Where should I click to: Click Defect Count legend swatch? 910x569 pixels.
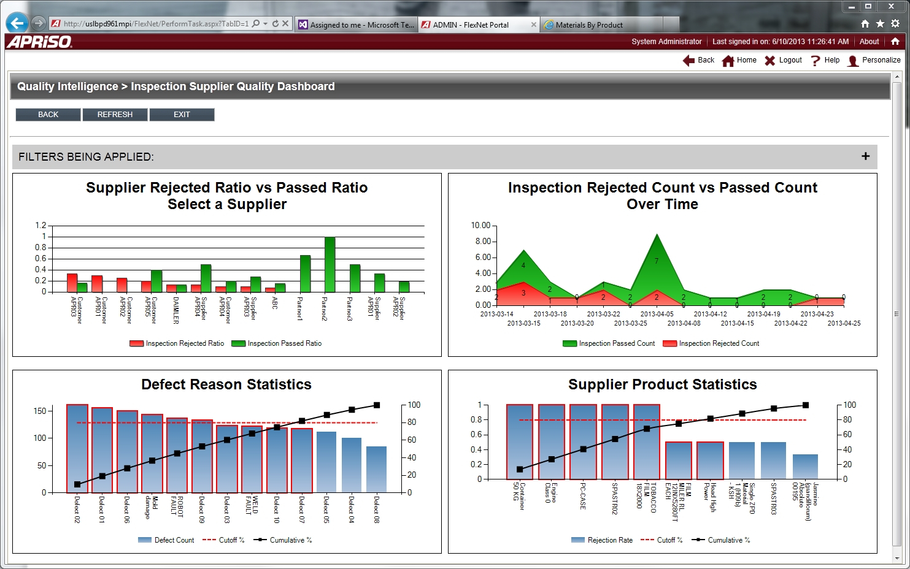(145, 540)
